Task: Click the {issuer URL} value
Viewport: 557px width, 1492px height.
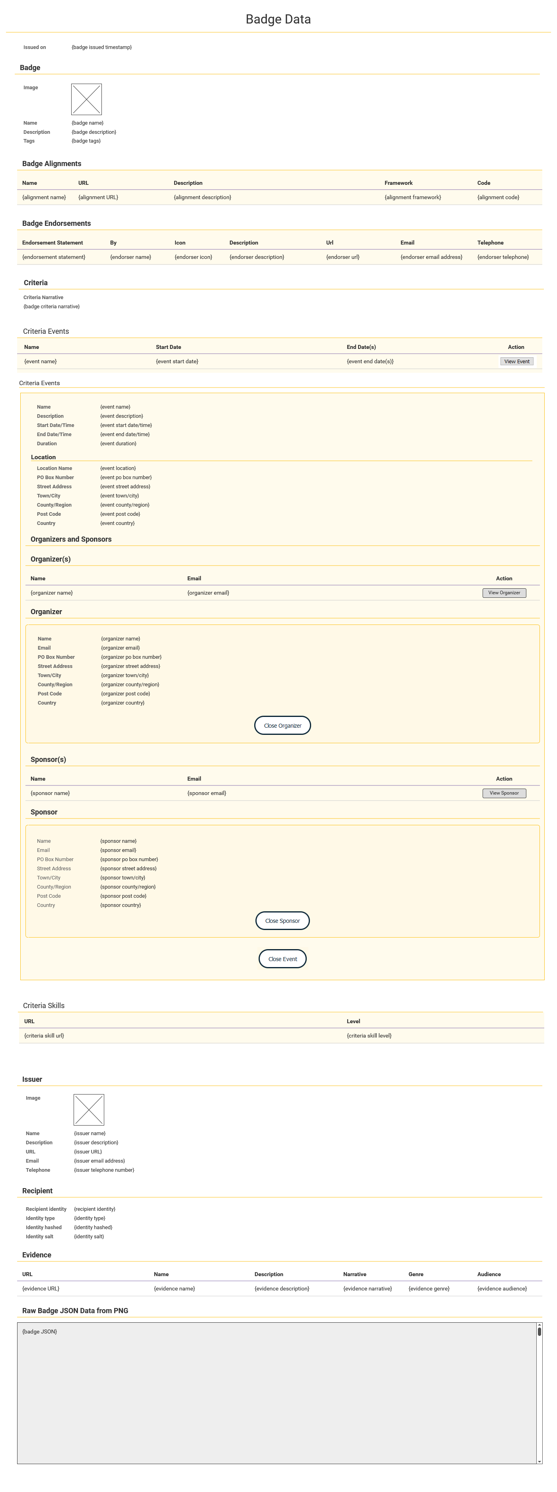Action: coord(88,1151)
